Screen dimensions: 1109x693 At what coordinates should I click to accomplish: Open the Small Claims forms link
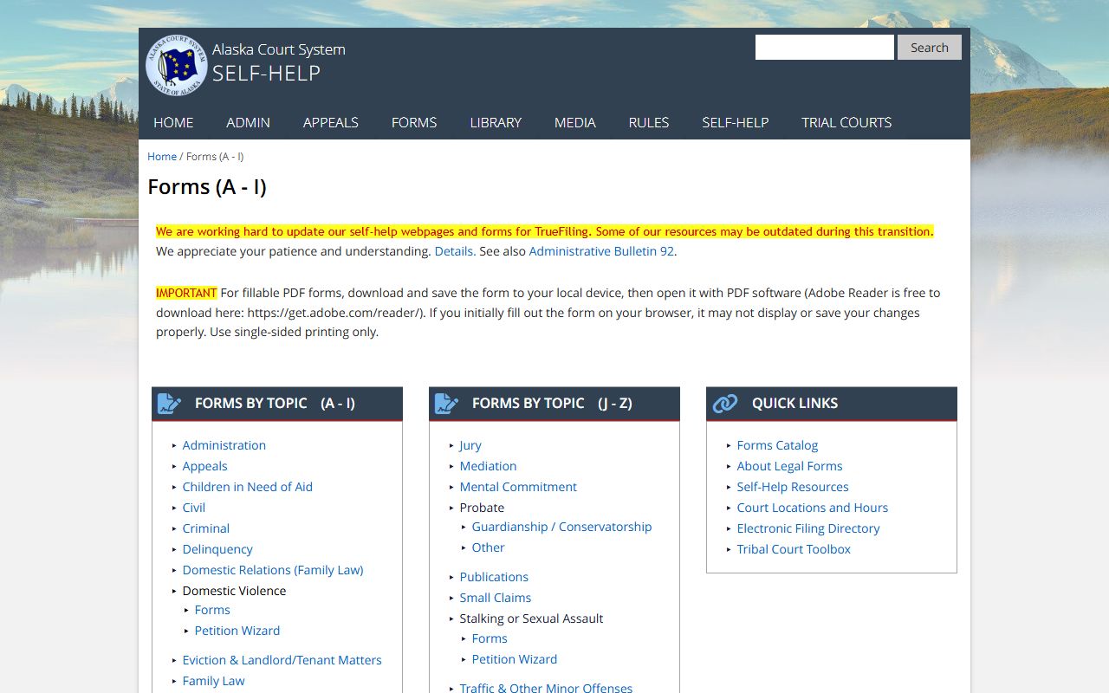[495, 598]
